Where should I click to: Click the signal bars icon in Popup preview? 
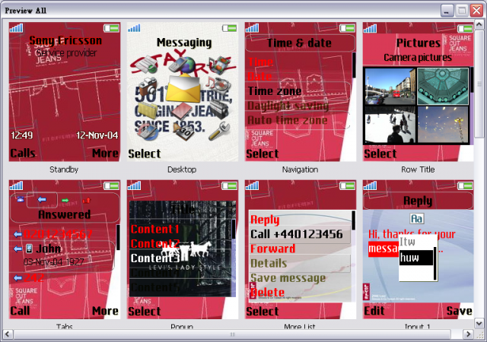coord(135,185)
